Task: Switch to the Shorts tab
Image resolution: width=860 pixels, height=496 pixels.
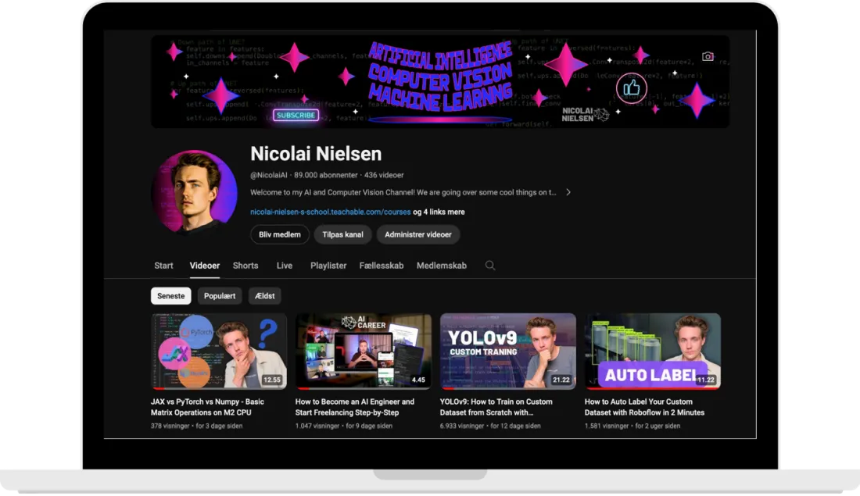Action: click(245, 266)
